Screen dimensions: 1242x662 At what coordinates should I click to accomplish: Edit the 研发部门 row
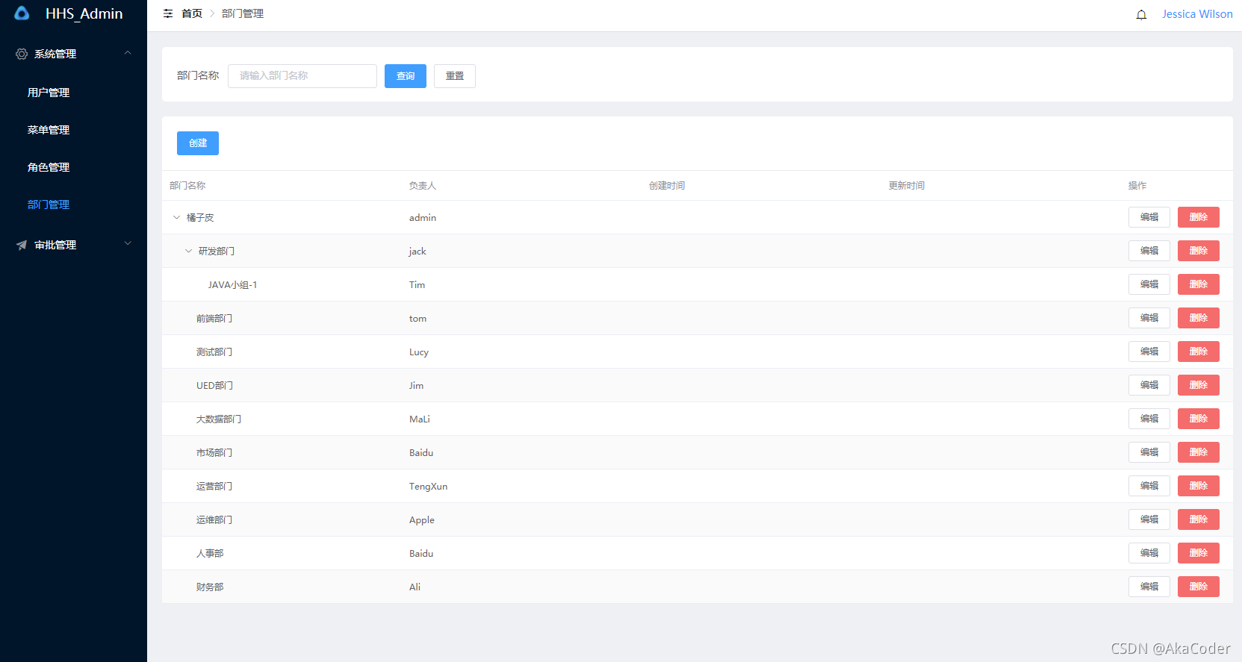coord(1149,251)
